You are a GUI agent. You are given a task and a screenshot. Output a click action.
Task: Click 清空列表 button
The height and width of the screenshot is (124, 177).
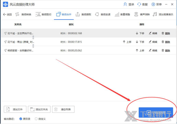63,109
